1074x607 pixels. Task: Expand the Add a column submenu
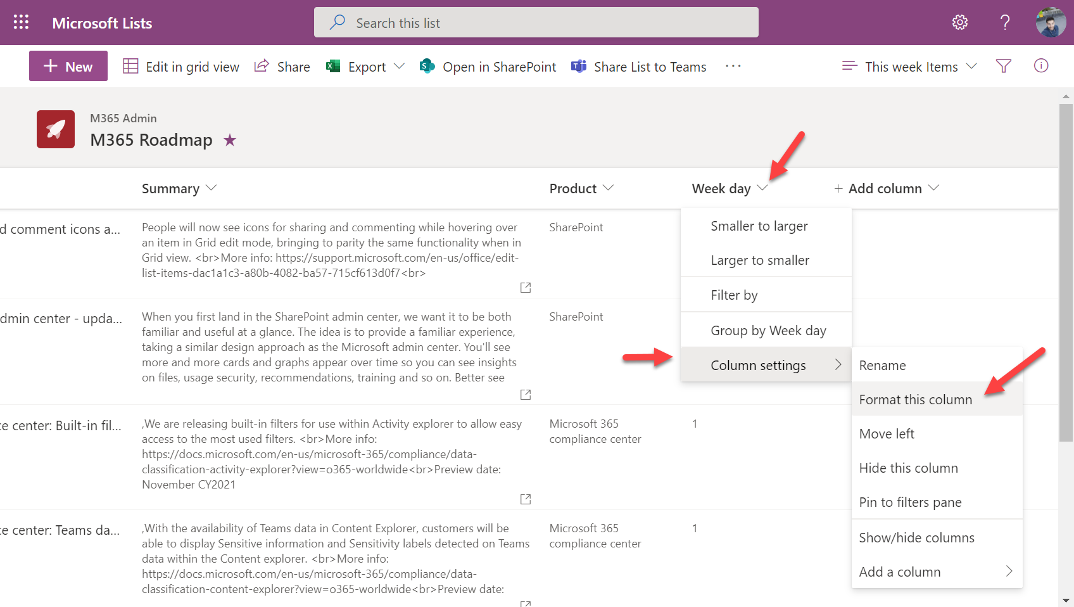[x=899, y=572]
